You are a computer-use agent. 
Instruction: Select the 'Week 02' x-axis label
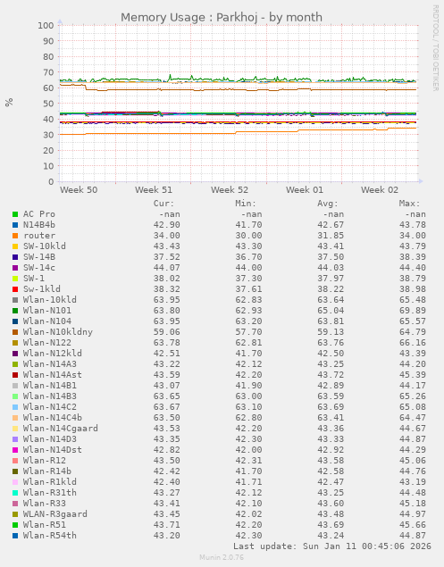pos(380,190)
